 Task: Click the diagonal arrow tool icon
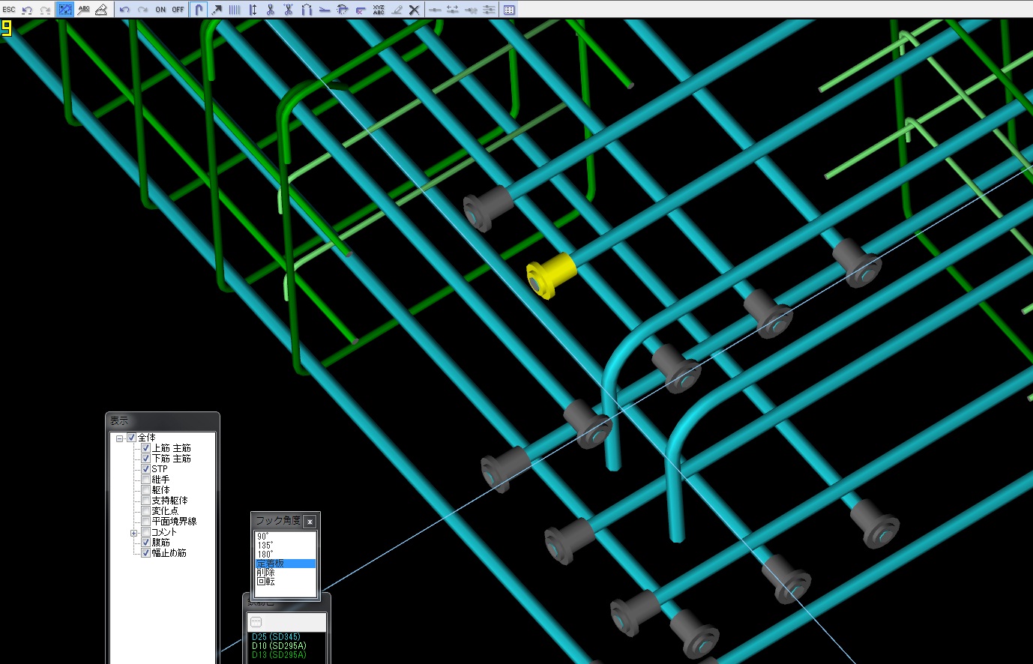coord(217,10)
